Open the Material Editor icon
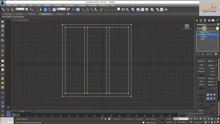 pyautogui.click(x=152, y=10)
